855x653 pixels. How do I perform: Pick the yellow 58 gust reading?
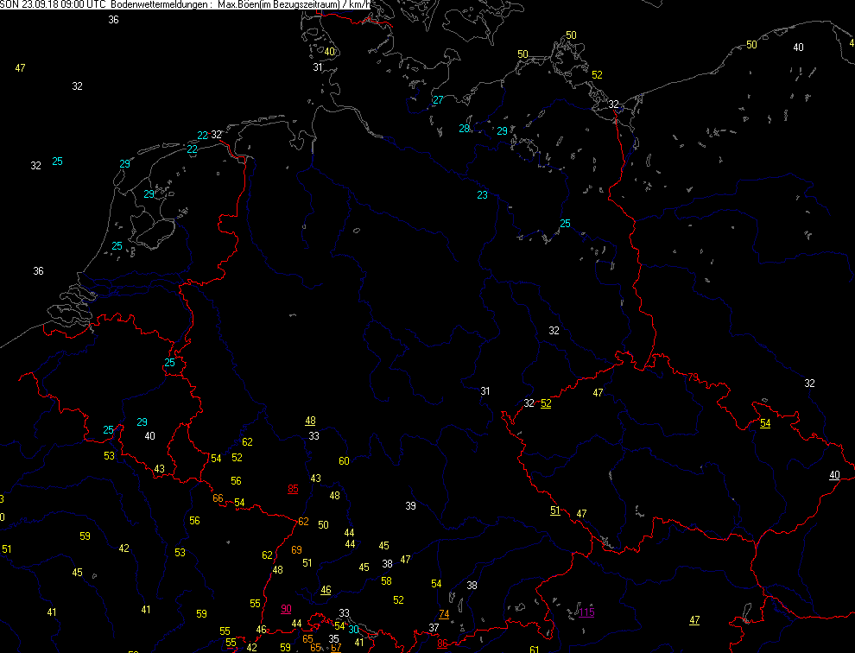(x=386, y=580)
